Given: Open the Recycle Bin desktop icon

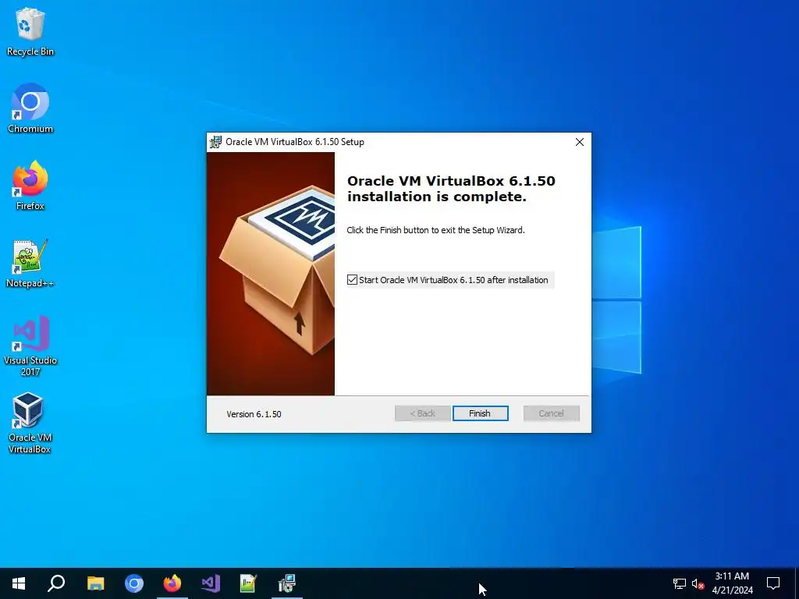Looking at the screenshot, I should coord(30,32).
